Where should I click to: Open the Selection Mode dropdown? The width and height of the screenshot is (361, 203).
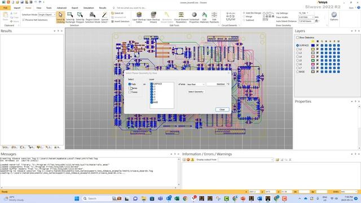coord(47,15)
